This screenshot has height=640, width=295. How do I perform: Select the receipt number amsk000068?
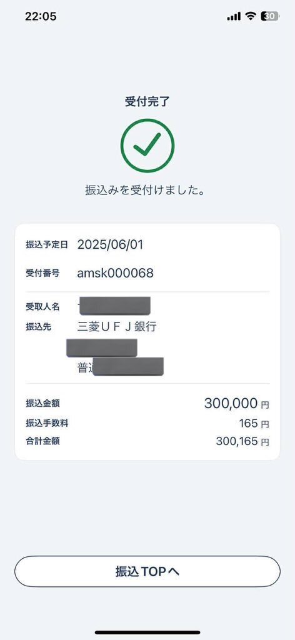point(116,273)
